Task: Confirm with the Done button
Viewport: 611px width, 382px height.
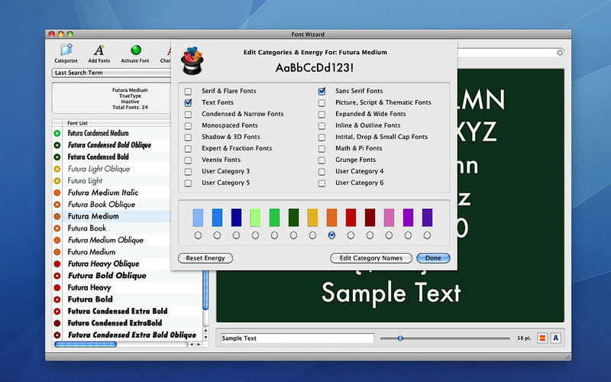Action: pos(433,258)
